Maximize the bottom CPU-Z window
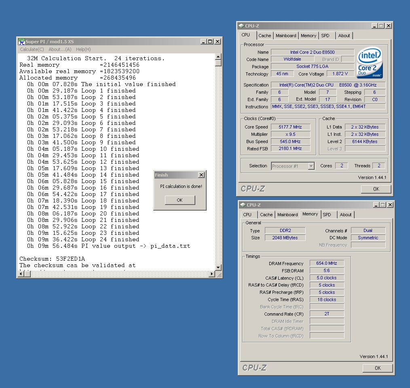410x388 pixels. click(383, 205)
